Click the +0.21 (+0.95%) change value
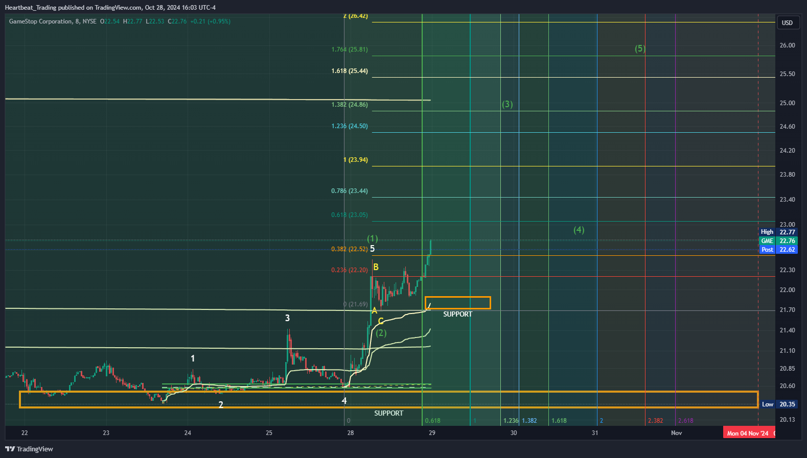Image resolution: width=807 pixels, height=458 pixels. pyautogui.click(x=210, y=21)
